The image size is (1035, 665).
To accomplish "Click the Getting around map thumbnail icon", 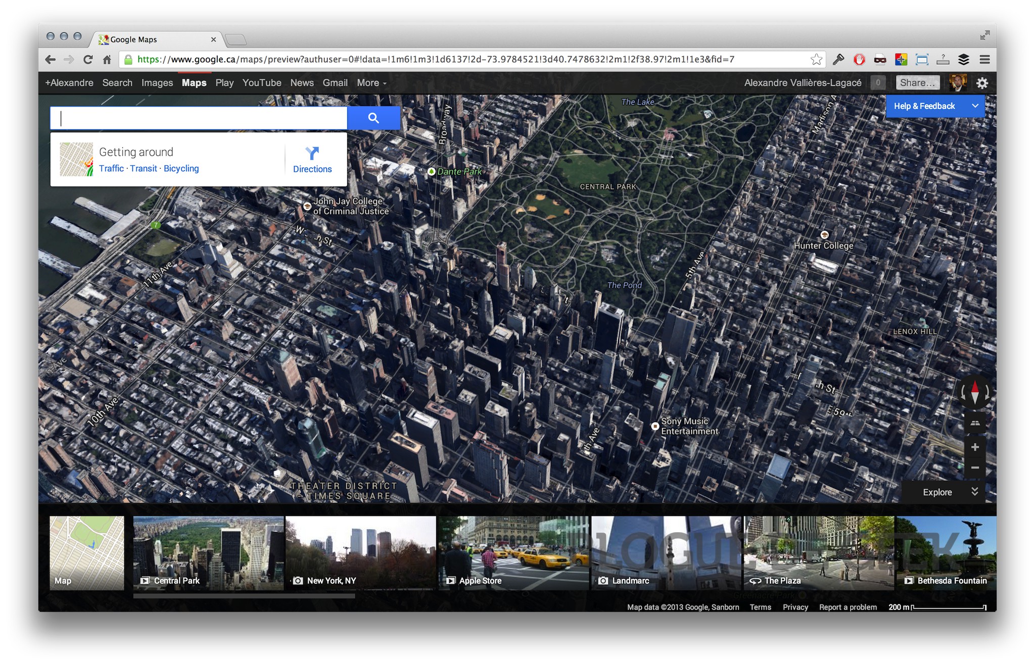I will tap(76, 159).
